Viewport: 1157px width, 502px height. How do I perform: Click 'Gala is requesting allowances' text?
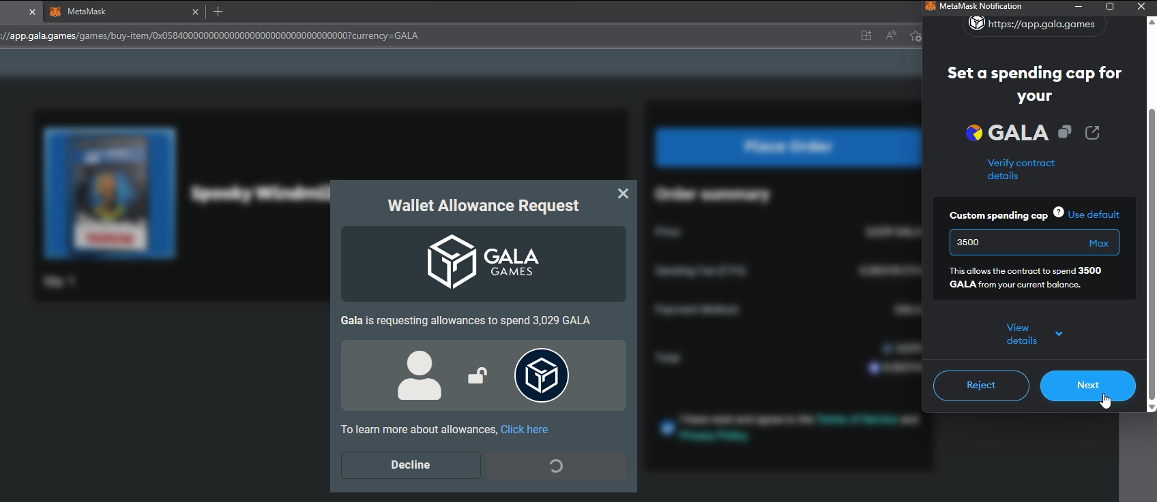(x=465, y=320)
